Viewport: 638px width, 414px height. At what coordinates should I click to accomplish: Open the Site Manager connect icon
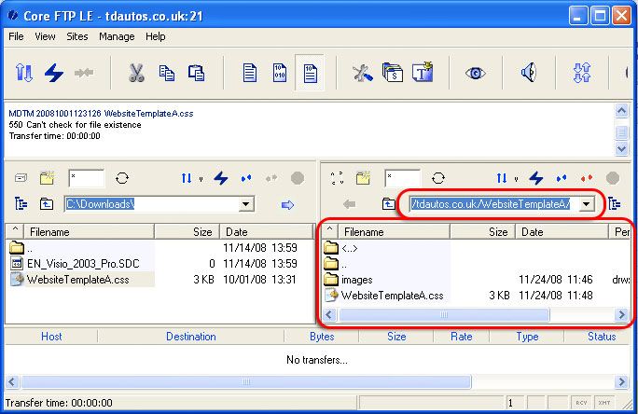pos(23,74)
